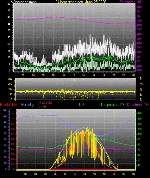The width and height of the screenshot is (150, 178).
Task: Click windspeed axis value 45
Action: (x=9, y=10)
